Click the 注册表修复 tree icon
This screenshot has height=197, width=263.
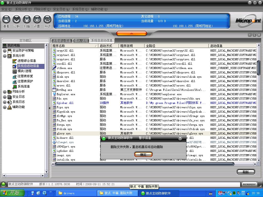[15, 76]
